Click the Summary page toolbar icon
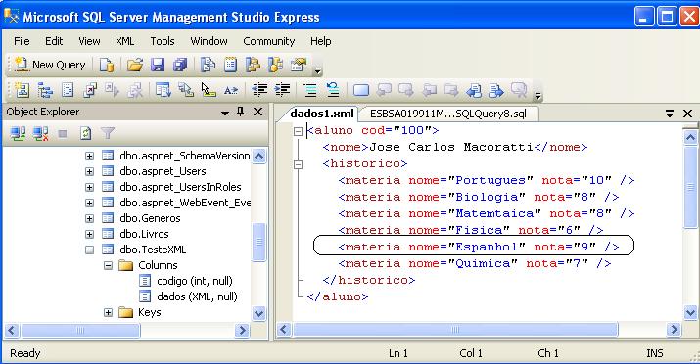This screenshot has height=364, width=700. click(230, 66)
